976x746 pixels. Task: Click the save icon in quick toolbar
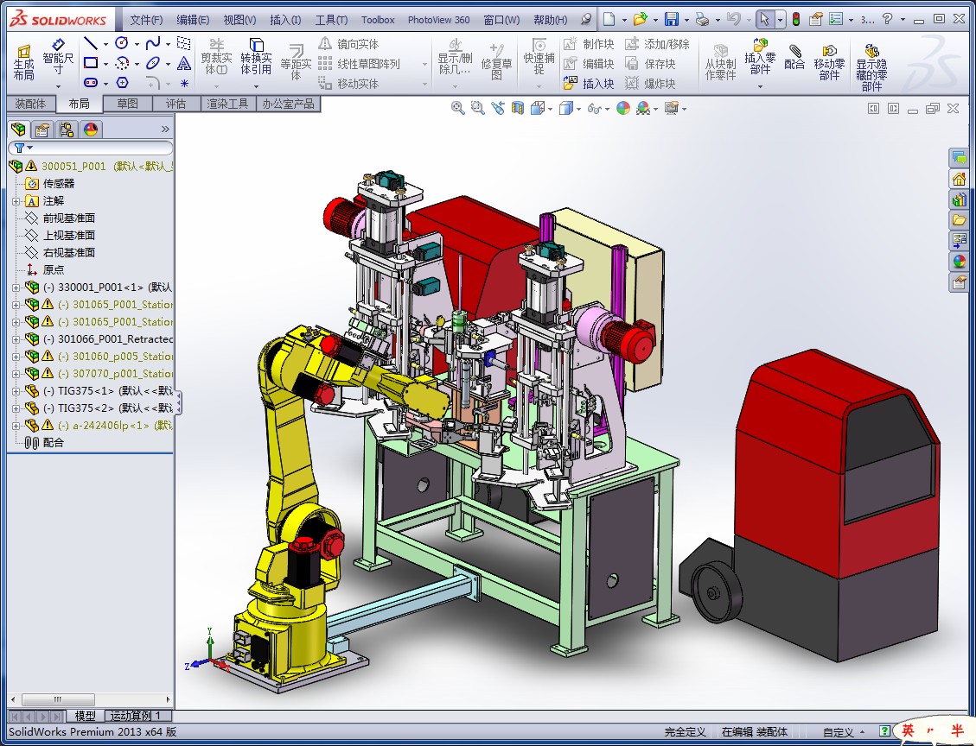[x=672, y=19]
